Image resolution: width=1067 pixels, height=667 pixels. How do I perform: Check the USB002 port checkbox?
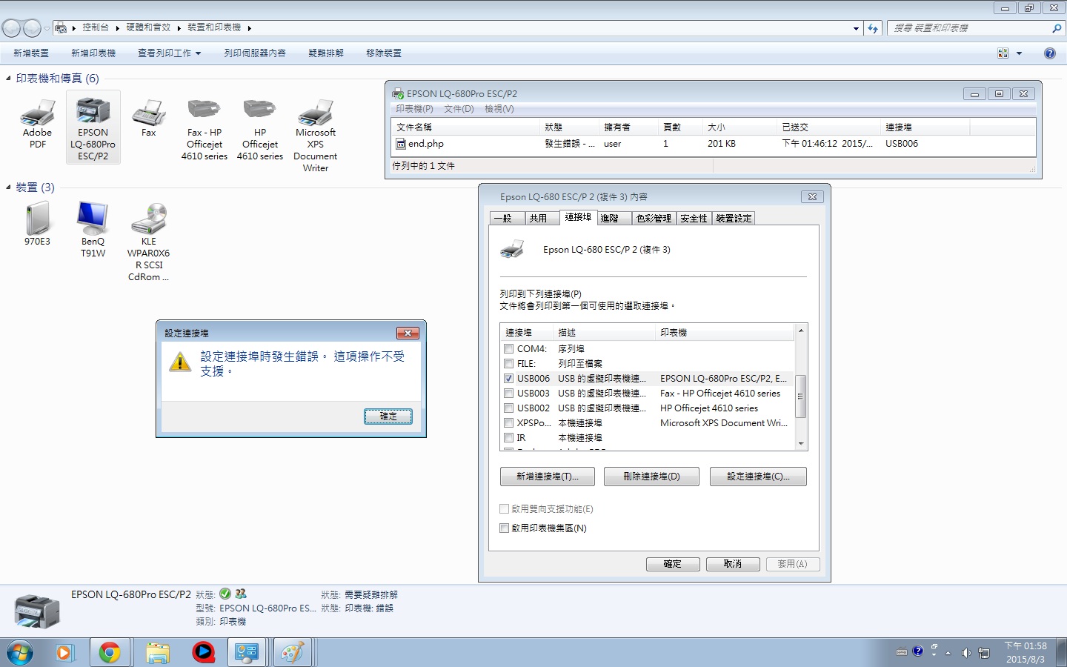click(x=508, y=408)
